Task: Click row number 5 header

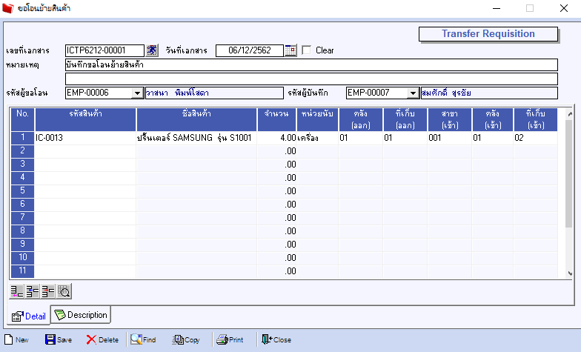Action: [x=22, y=191]
